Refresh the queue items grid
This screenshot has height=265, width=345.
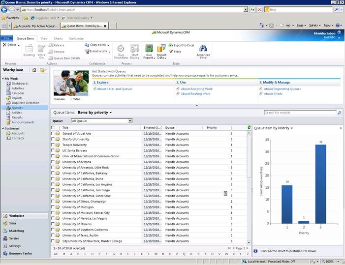tap(249, 127)
